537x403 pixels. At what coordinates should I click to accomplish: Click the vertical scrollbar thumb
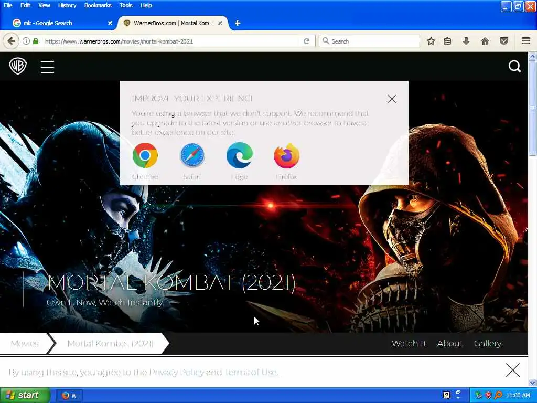click(532, 108)
